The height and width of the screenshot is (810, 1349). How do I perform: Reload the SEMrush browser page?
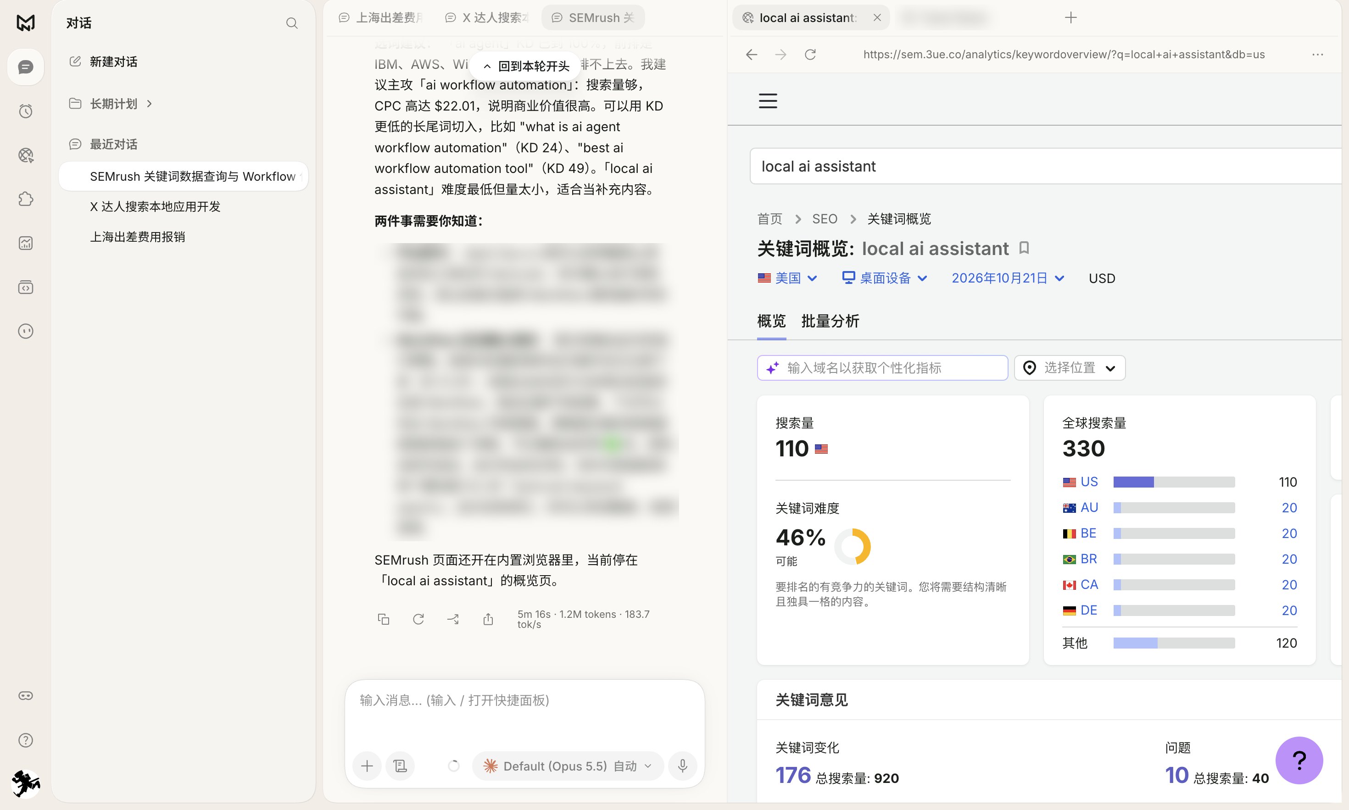tap(810, 55)
